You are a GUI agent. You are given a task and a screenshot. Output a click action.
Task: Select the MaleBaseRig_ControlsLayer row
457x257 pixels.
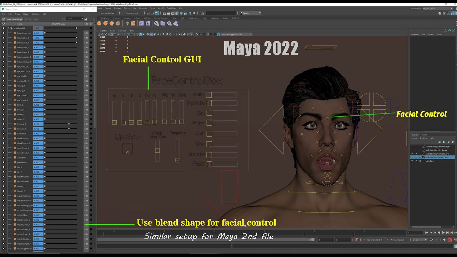pyautogui.click(x=432, y=153)
